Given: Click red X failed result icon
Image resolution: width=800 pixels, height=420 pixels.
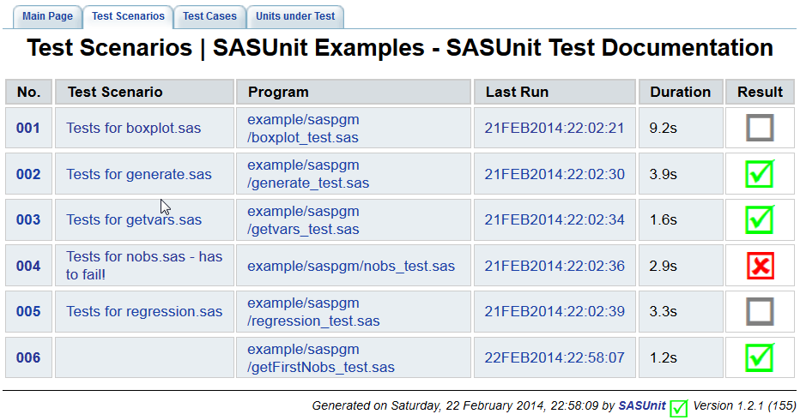Looking at the screenshot, I should pyautogui.click(x=760, y=266).
